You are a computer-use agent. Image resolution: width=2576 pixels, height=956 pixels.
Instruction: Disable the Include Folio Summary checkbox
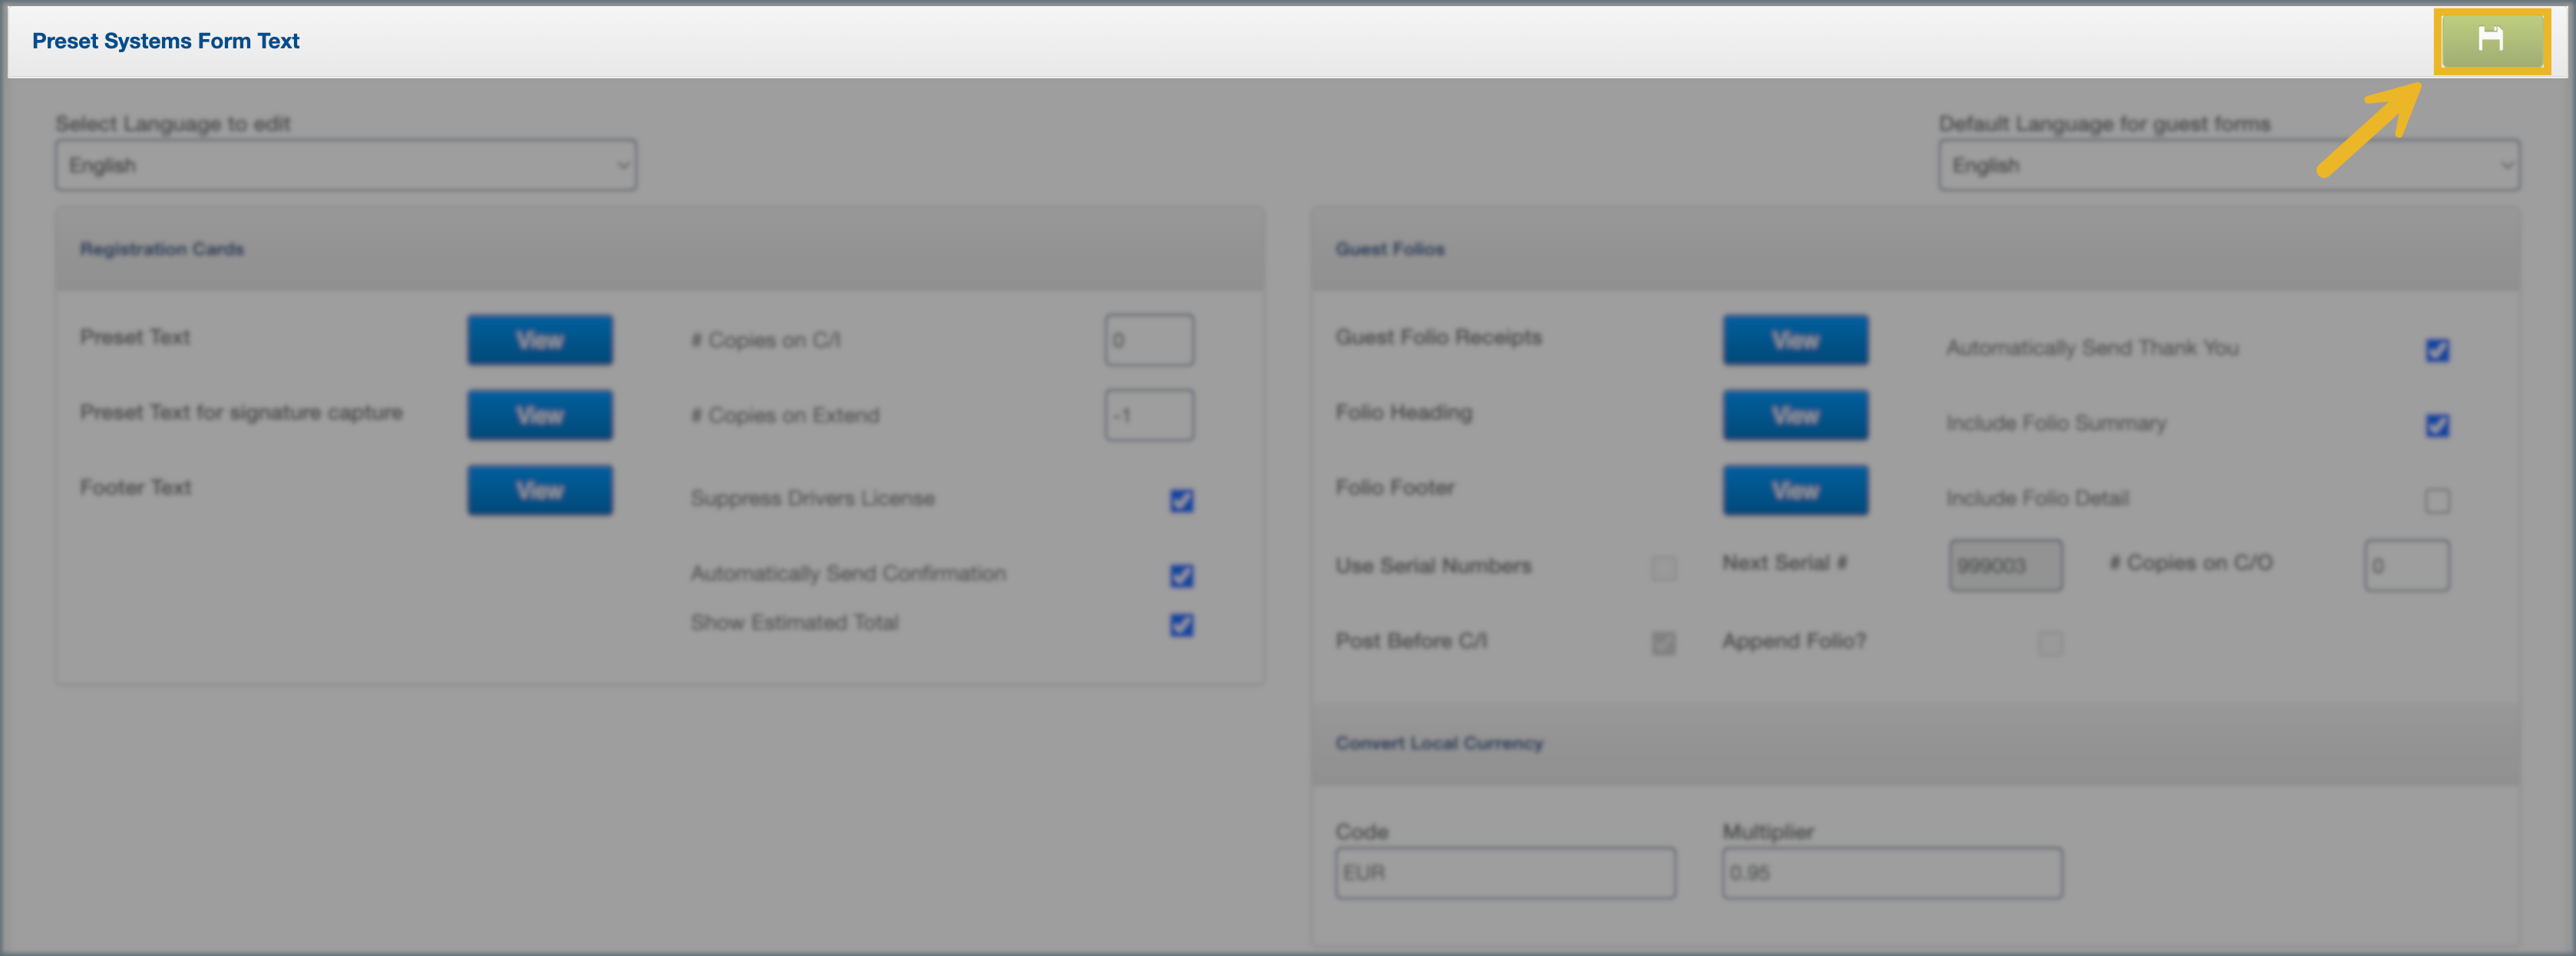2437,425
